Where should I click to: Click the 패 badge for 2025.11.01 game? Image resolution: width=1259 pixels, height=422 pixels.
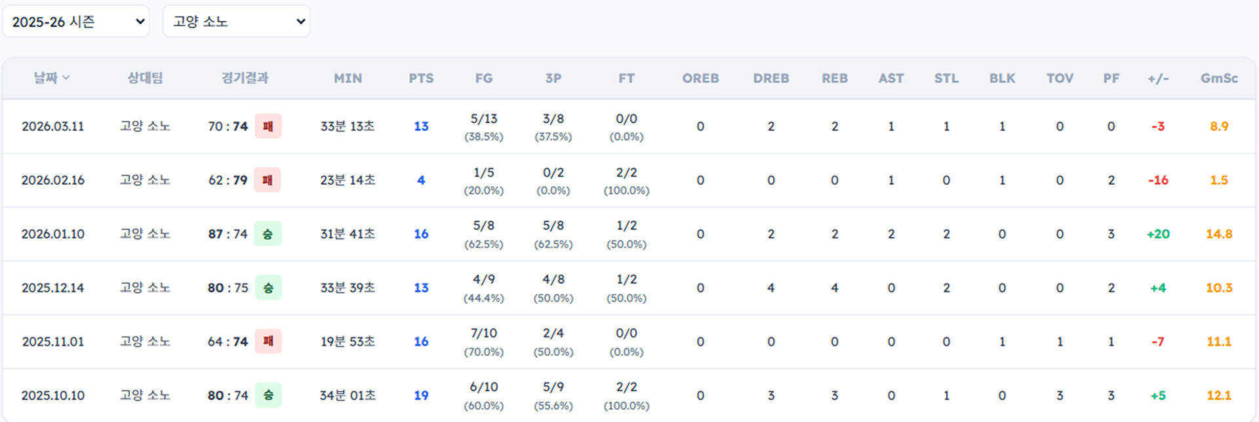click(268, 341)
